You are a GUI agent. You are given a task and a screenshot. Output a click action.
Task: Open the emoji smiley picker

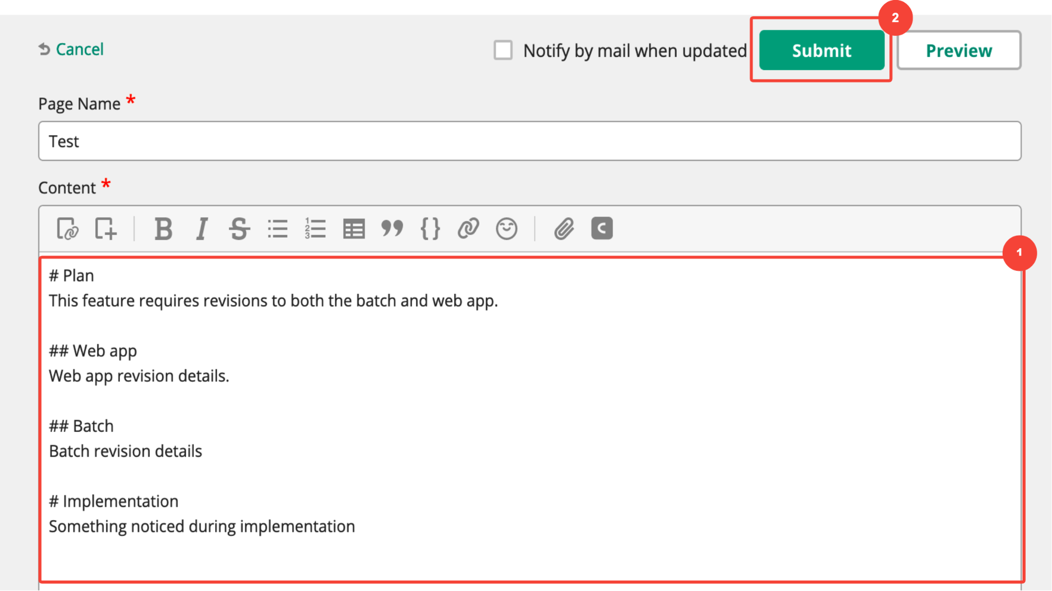pyautogui.click(x=506, y=229)
